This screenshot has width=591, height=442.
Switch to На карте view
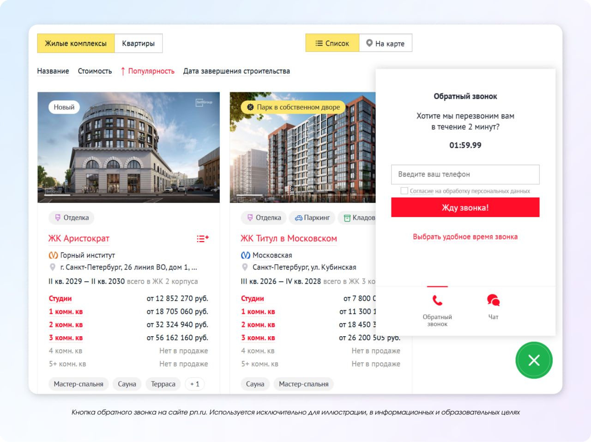click(x=385, y=43)
